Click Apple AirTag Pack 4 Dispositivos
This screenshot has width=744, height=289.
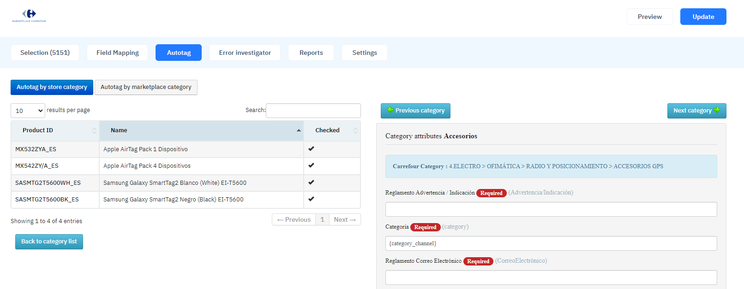pos(147,166)
